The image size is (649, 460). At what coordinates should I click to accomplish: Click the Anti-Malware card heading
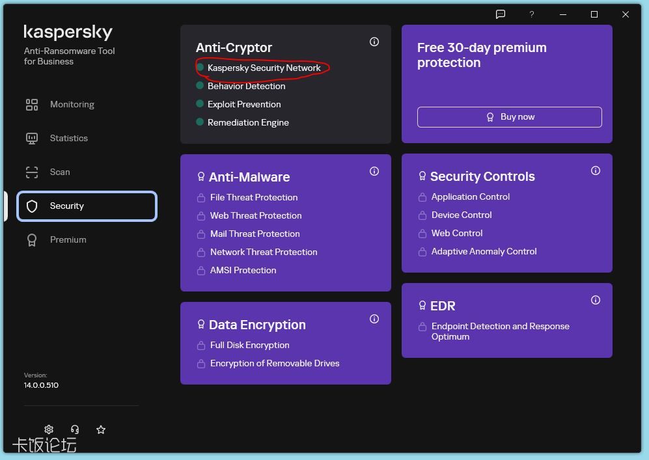pos(249,177)
